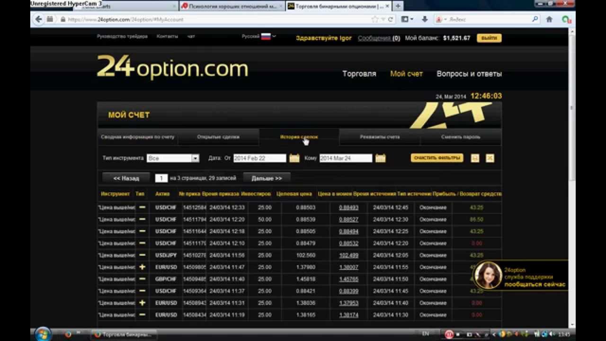Switch to Открытые сделки tab

pyautogui.click(x=218, y=137)
